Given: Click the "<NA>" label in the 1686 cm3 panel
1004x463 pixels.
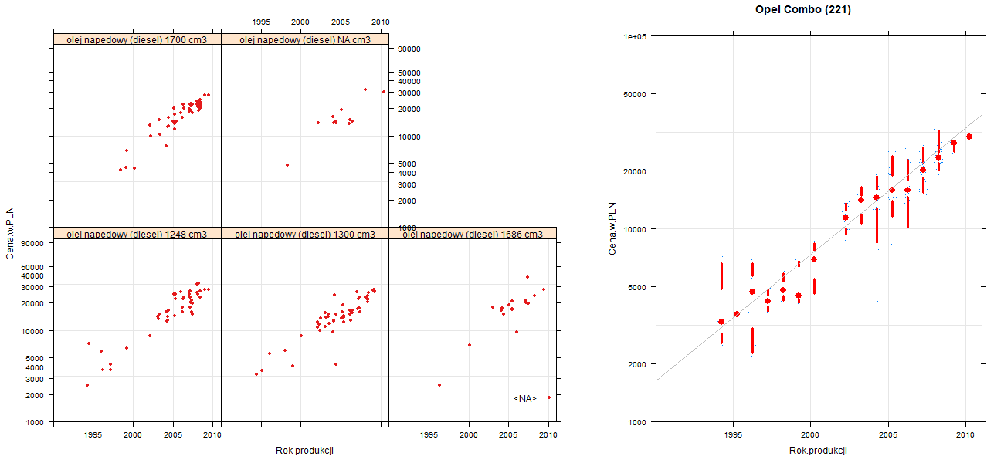Looking at the screenshot, I should pyautogui.click(x=525, y=398).
